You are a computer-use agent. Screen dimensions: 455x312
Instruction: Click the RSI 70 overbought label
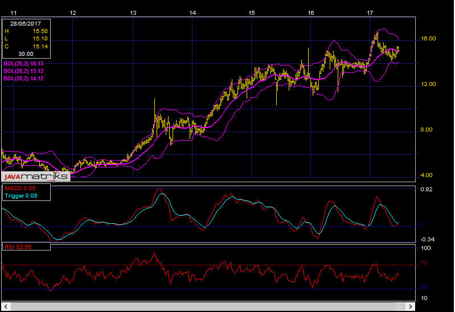424,263
